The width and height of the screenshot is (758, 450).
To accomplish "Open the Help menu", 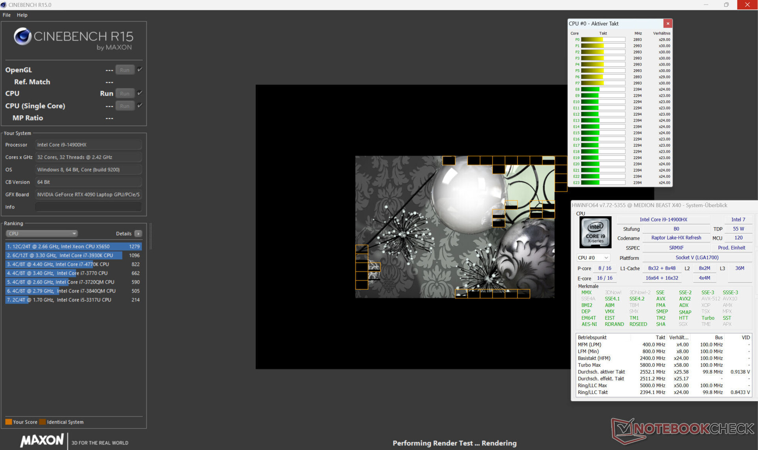I will coord(22,15).
